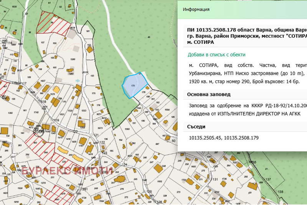
Task: Click road point label 138
Action: pos(281,192)
